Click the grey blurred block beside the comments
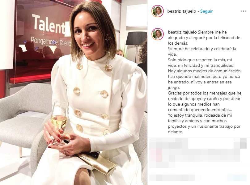This screenshot has width=250, height=185. [240, 143]
